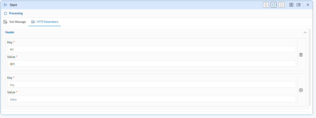Viewport: 316px width, 118px height.
Task: Click the empty Key input field
Action: tap(151, 85)
